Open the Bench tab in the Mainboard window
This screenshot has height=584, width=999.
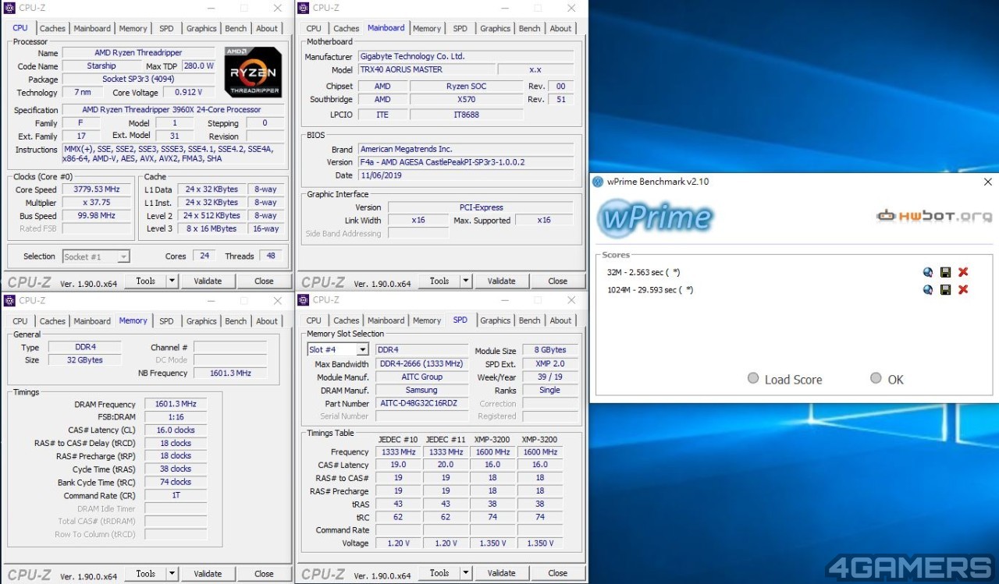pyautogui.click(x=529, y=29)
